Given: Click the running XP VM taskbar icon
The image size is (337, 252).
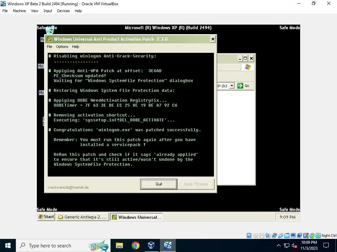Looking at the screenshot, I should click(x=168, y=245).
